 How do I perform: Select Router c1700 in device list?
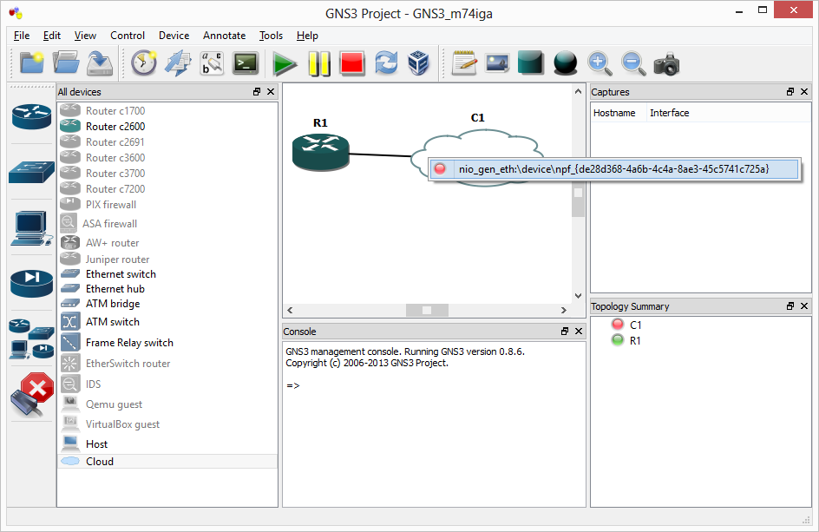point(167,111)
